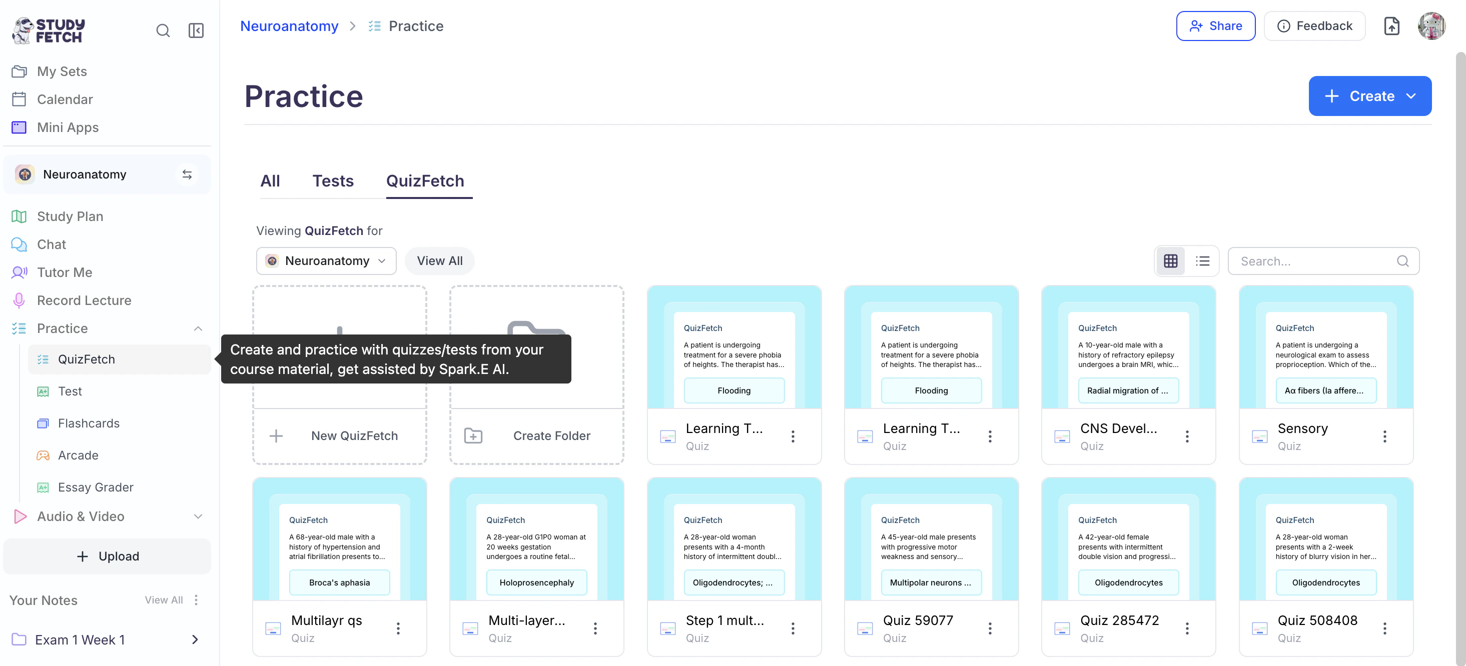The width and height of the screenshot is (1466, 666).
Task: Go to Neuroanatomy breadcrumb link
Action: (x=289, y=25)
